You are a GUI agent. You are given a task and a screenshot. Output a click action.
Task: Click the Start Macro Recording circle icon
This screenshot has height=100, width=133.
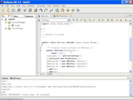tap(117, 20)
